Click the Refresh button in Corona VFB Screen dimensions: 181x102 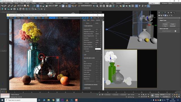pyautogui.click(x=31, y=18)
